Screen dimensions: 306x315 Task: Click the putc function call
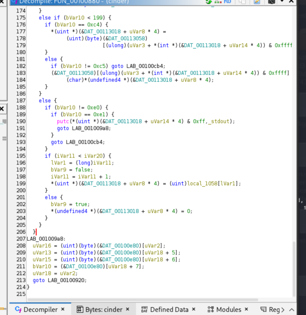click(x=63, y=121)
